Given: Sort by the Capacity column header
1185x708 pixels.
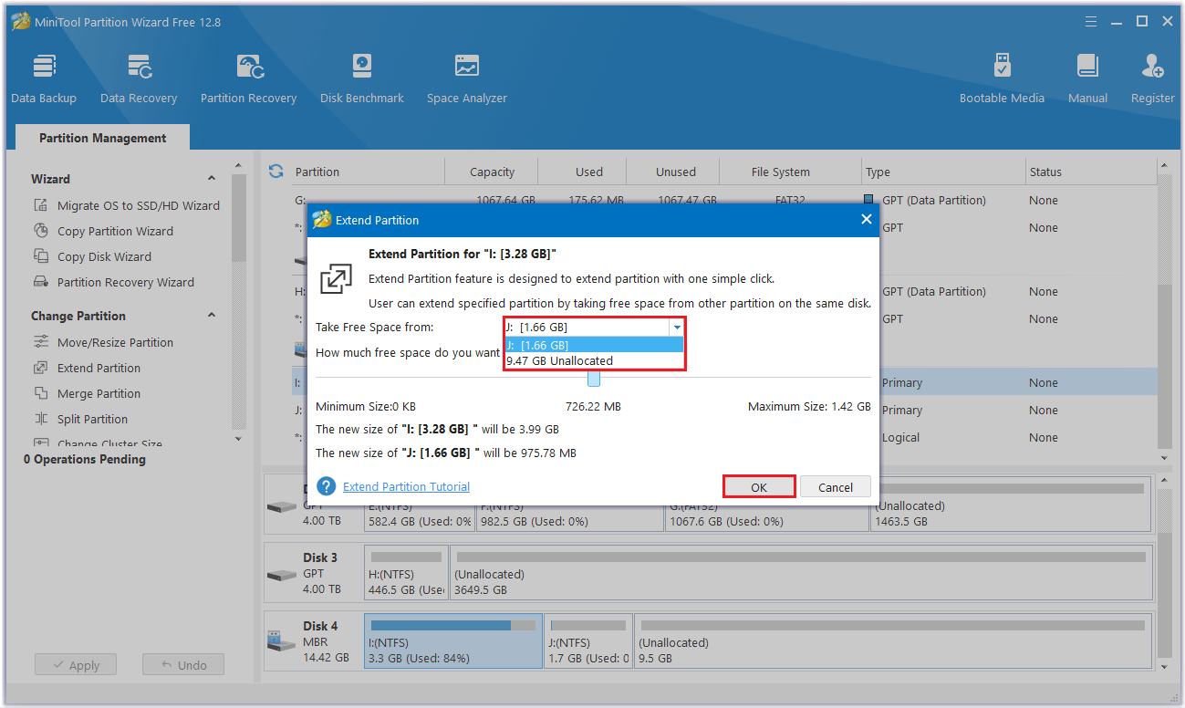Looking at the screenshot, I should [492, 172].
